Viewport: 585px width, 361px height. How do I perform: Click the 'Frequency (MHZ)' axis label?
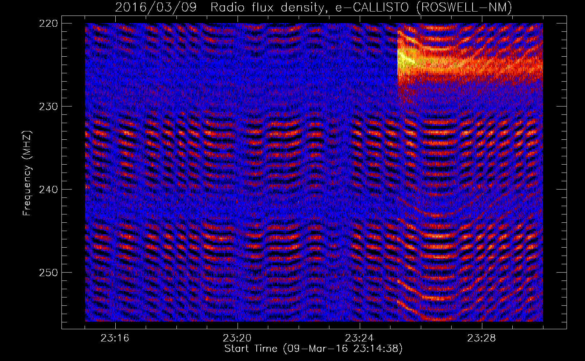coord(27,173)
